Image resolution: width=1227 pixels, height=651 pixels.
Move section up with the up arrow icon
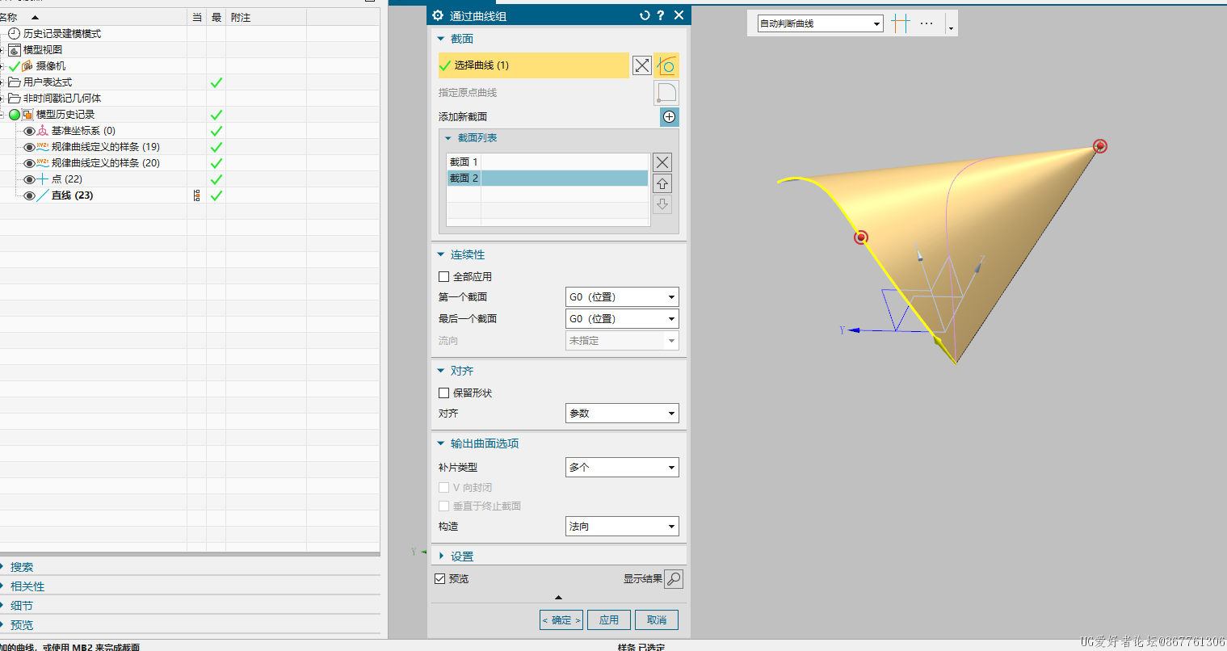(x=662, y=183)
